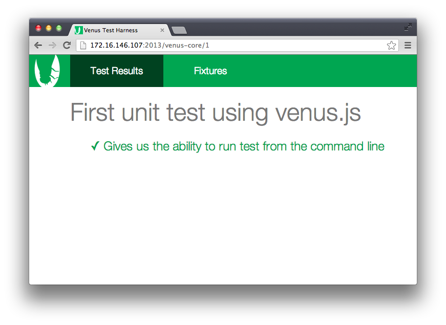Click the page document icon in the address bar

point(83,45)
